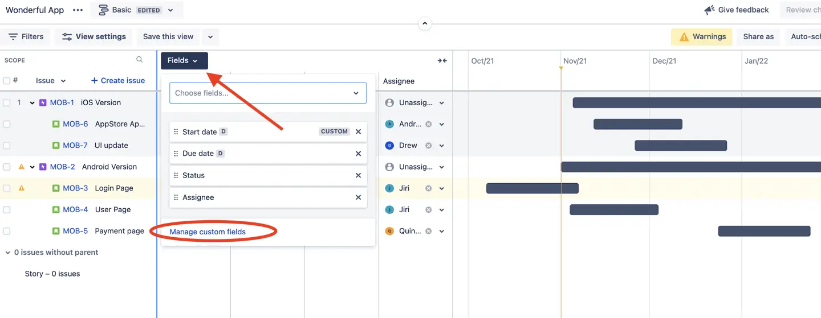Click the MOB-3 Login Page timeline bar
Image resolution: width=821 pixels, height=318 pixels.
[532, 188]
